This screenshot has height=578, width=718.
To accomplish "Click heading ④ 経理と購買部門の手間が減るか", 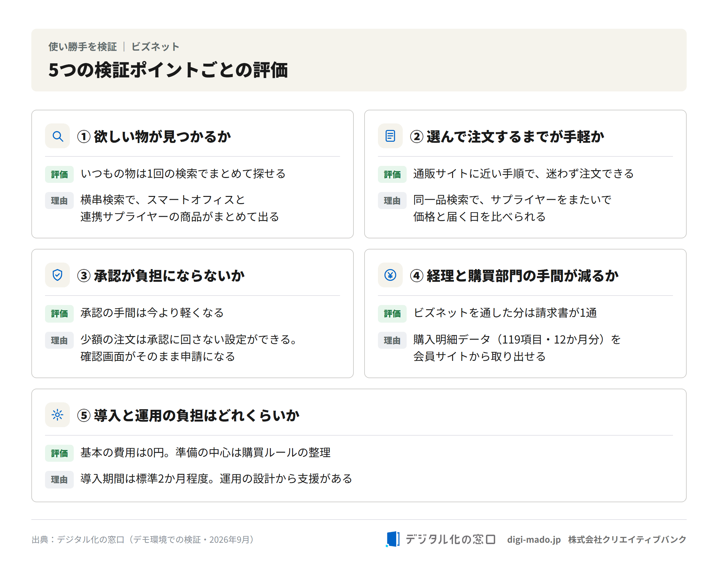I will (x=514, y=276).
